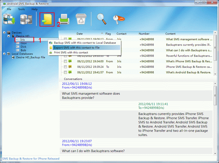219x163 pixels.
Task: Click message bubble icon of 19:34:00 row
Action: 70,61
